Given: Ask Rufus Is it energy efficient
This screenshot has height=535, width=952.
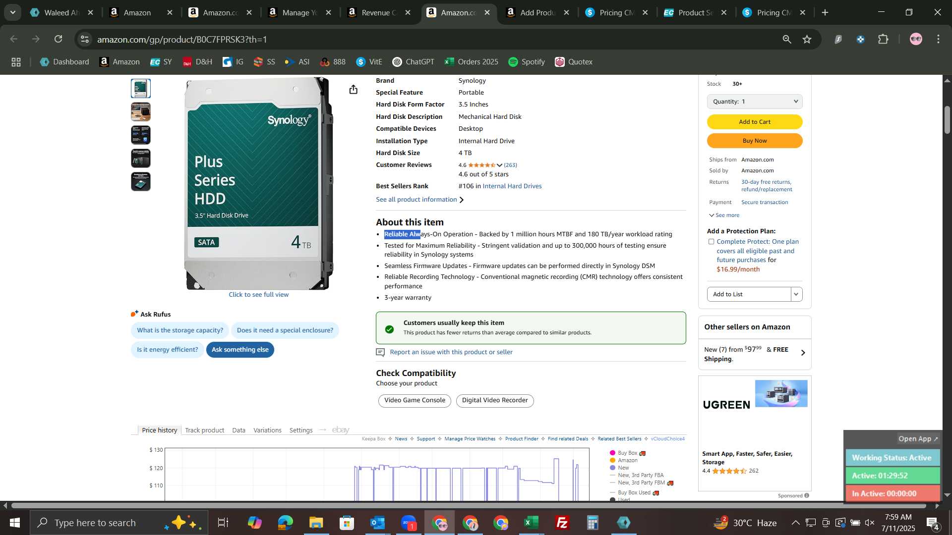Looking at the screenshot, I should pos(167,350).
